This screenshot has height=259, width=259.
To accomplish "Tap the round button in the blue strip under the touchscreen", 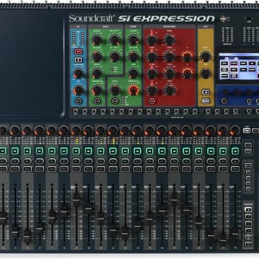I will pos(225,101).
